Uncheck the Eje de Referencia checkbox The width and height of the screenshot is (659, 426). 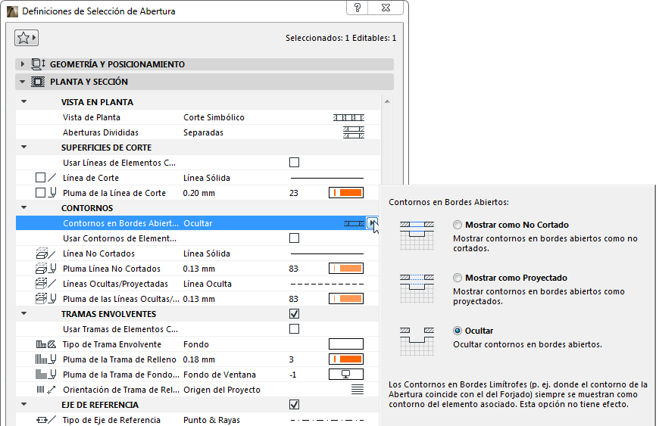point(294,405)
